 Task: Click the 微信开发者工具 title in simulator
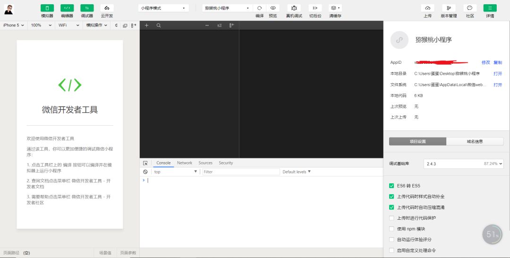(x=70, y=110)
